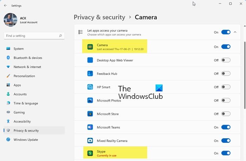This screenshot has width=246, height=161.
Task: Click the HP Smart app icon
Action: [x=90, y=87]
